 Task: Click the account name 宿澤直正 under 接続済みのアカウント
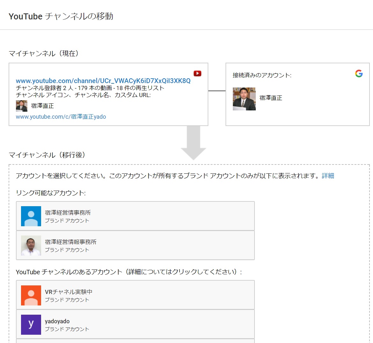pyautogui.click(x=271, y=98)
